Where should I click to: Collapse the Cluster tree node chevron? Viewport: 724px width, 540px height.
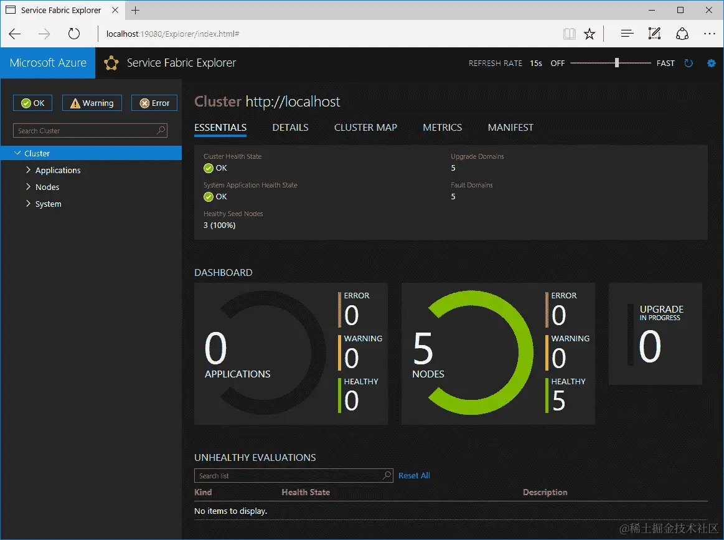tap(17, 153)
